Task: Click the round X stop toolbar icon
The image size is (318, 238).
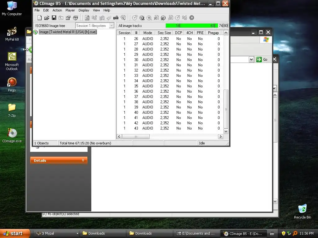Action: [x=192, y=18]
